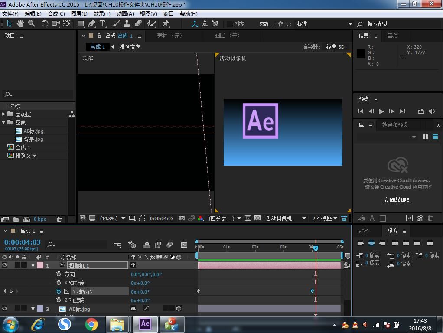
Task: Select the Selection arrow tool
Action: (9, 24)
